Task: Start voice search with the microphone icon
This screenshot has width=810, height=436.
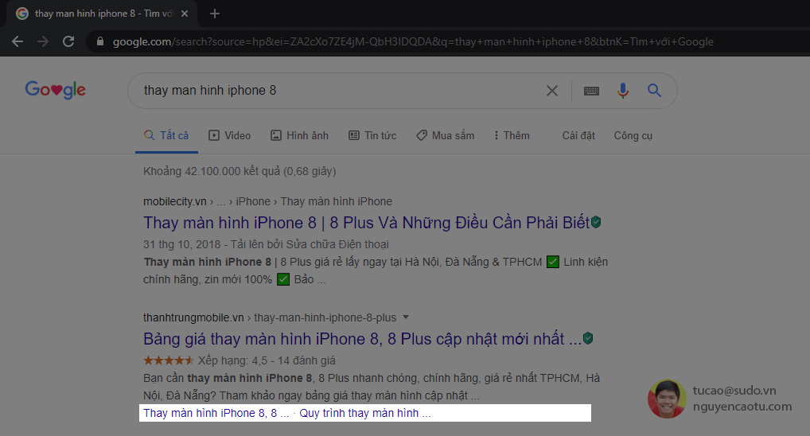Action: click(x=623, y=91)
